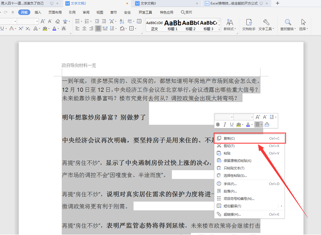Apply 标题 1 heading style
This screenshot has height=235, width=321.
coord(173,25)
